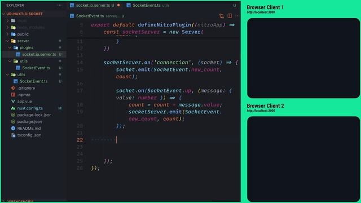361x203 pixels.
Task: Click the node_modules folder icon
Action: [14, 28]
